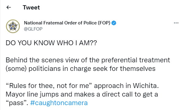Click the blue verified checkmark badge
Image resolution: width=184 pixels, height=110 pixels.
tap(114, 23)
